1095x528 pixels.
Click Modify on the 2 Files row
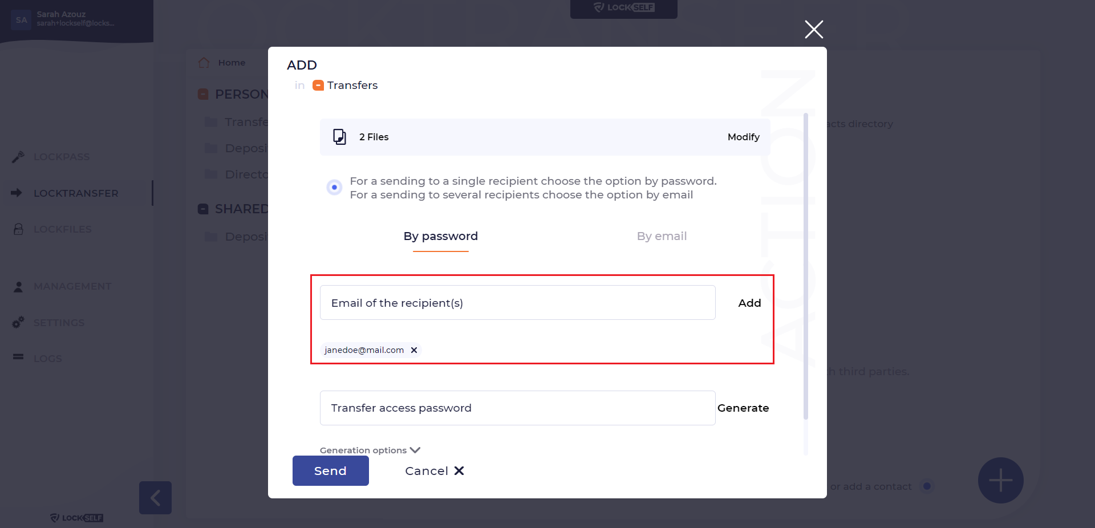coord(744,137)
